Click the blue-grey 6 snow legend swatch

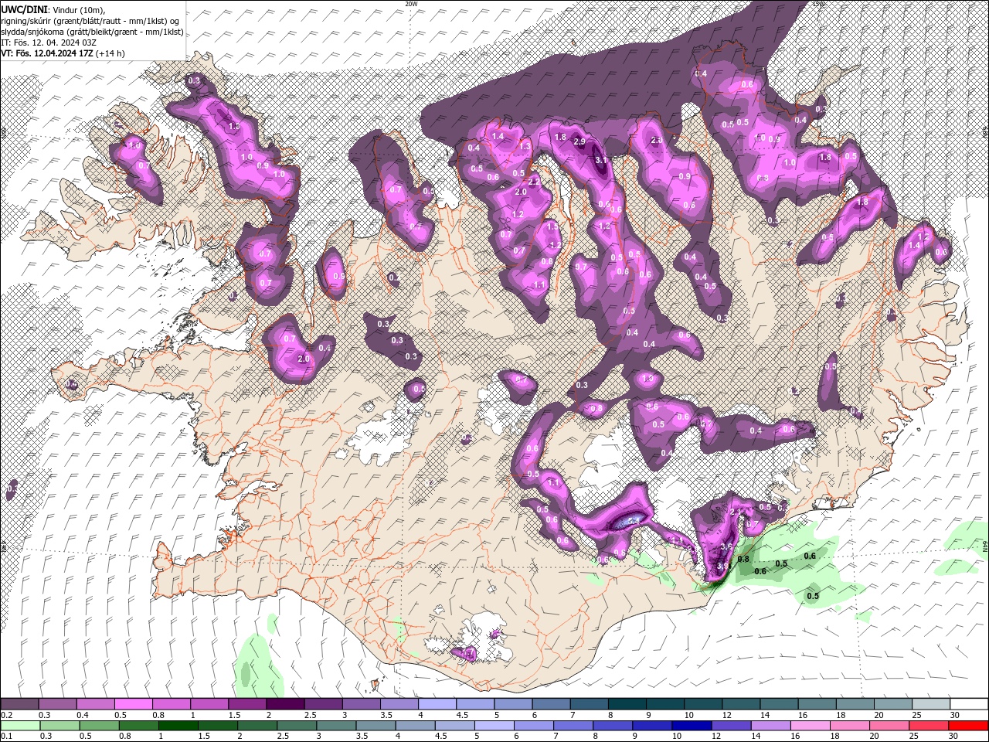(x=551, y=704)
